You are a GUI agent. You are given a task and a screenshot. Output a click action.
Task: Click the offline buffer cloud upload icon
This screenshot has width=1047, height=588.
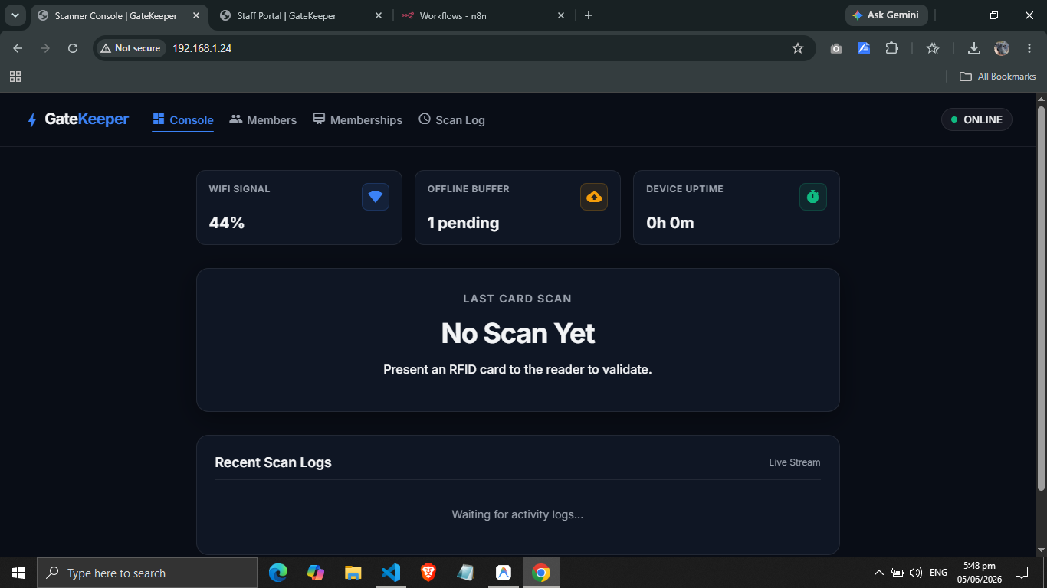click(594, 197)
